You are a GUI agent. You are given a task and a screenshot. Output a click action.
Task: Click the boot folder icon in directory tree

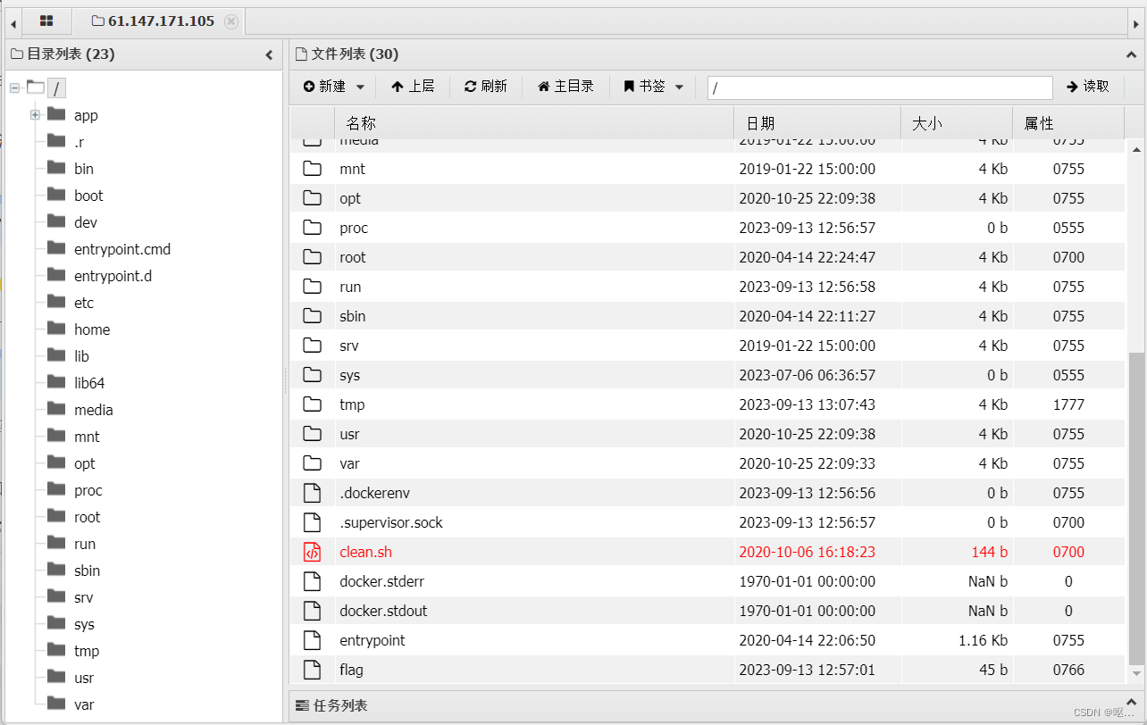click(x=57, y=195)
